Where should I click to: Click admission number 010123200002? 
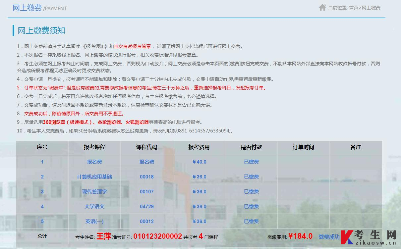pyautogui.click(x=158, y=236)
